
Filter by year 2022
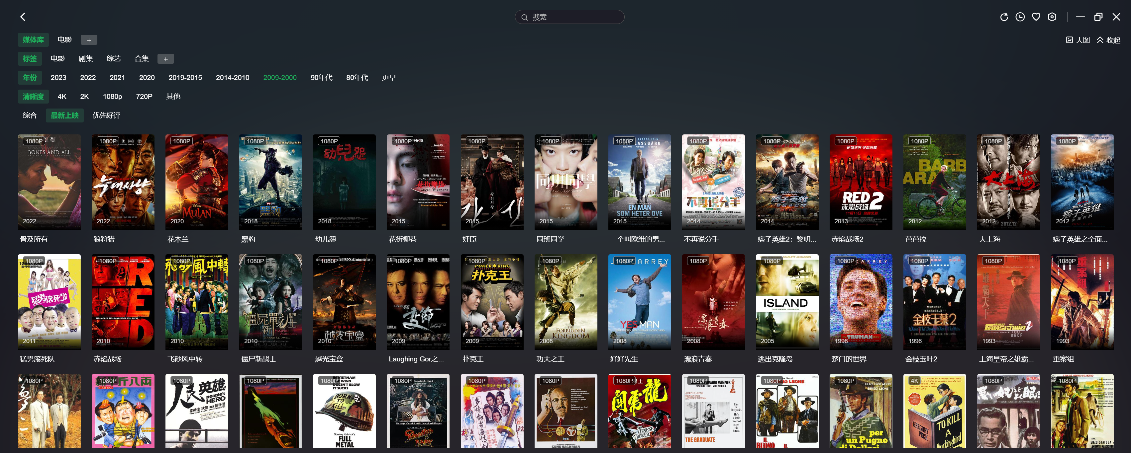(88, 78)
